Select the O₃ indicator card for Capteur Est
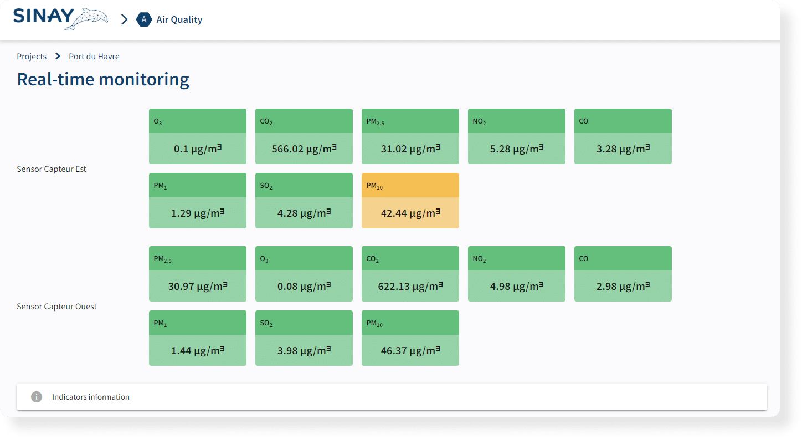Image resolution: width=802 pixels, height=439 pixels. click(197, 136)
